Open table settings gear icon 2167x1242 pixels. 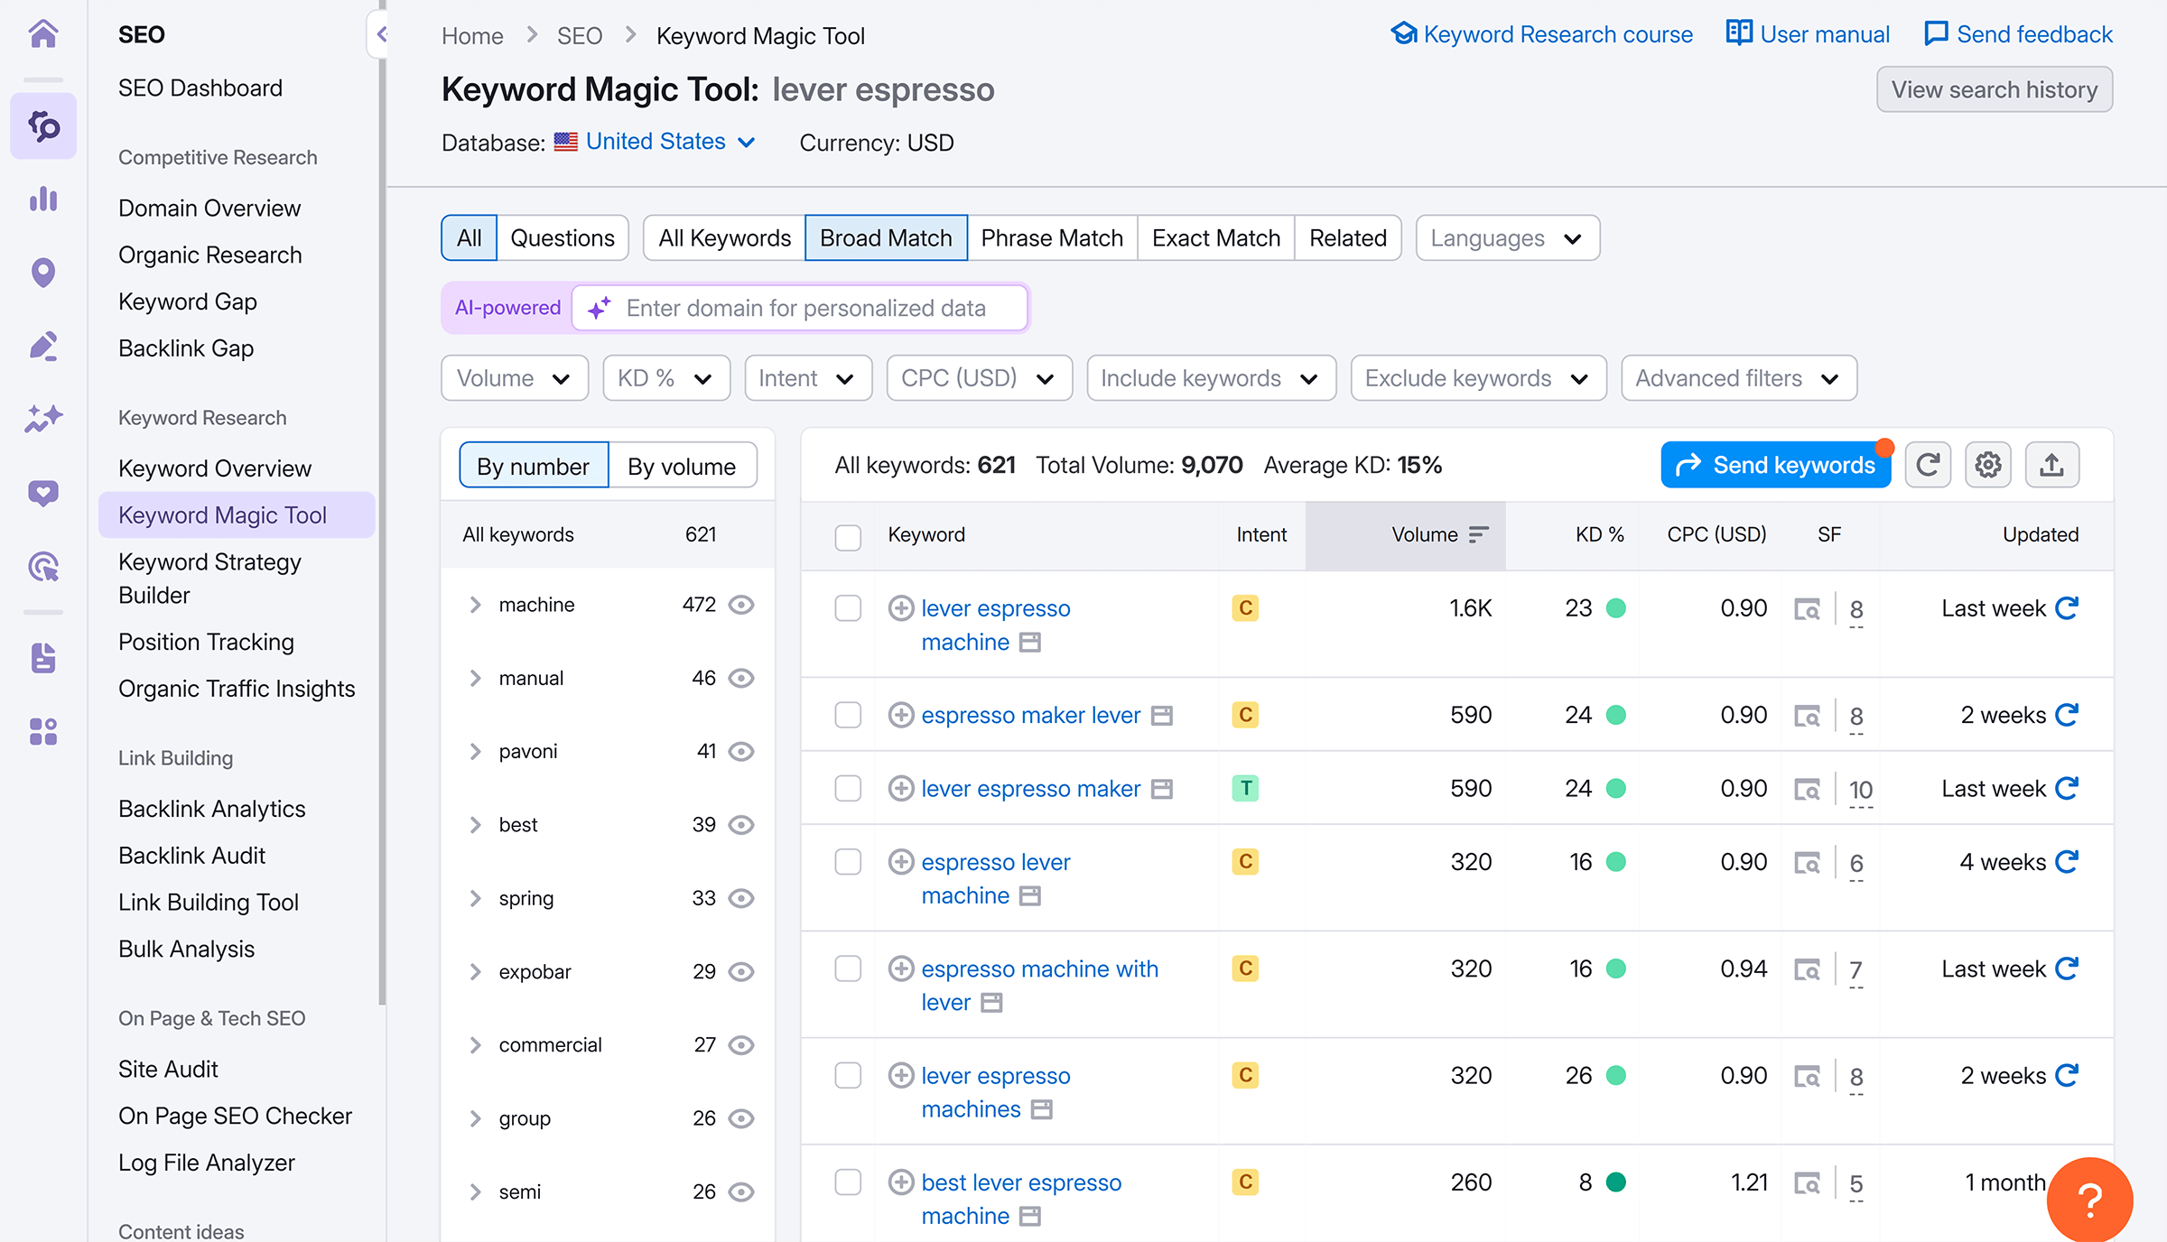click(1988, 465)
